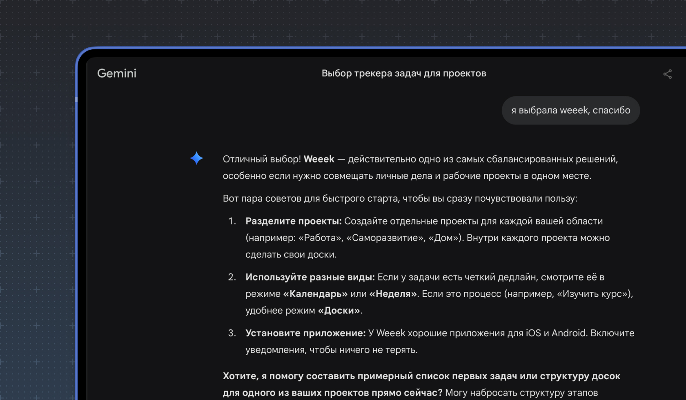Click text 'сделать свои доски.'
This screenshot has height=400, width=686.
click(291, 255)
